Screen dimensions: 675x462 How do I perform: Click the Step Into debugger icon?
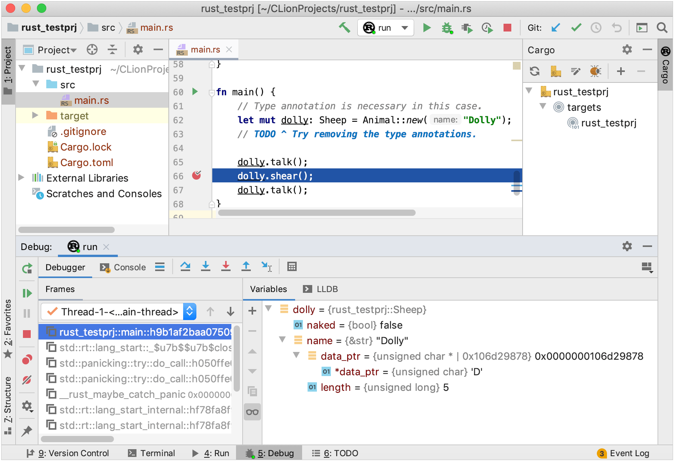point(206,266)
